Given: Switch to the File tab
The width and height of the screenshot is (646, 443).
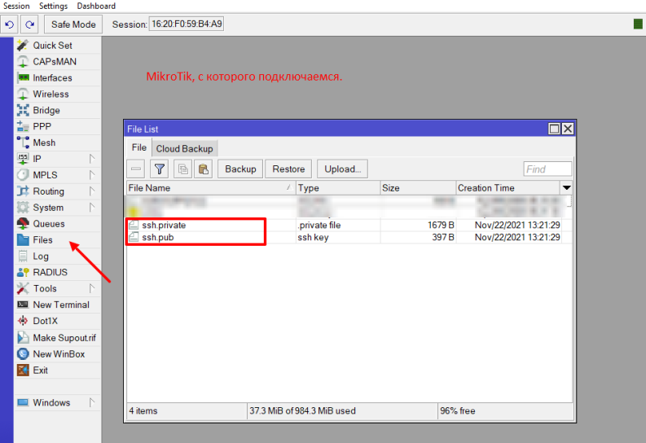Looking at the screenshot, I should 138,148.
